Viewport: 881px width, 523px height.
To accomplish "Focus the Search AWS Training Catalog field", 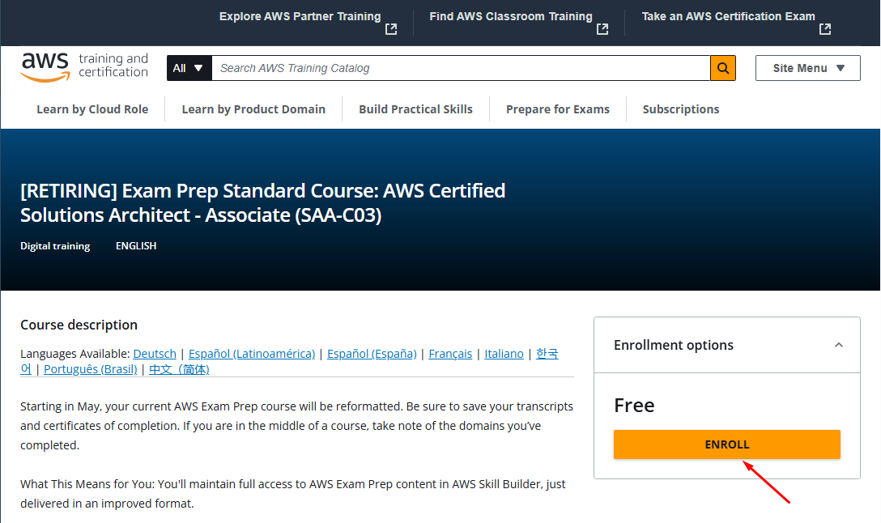I will click(x=461, y=68).
